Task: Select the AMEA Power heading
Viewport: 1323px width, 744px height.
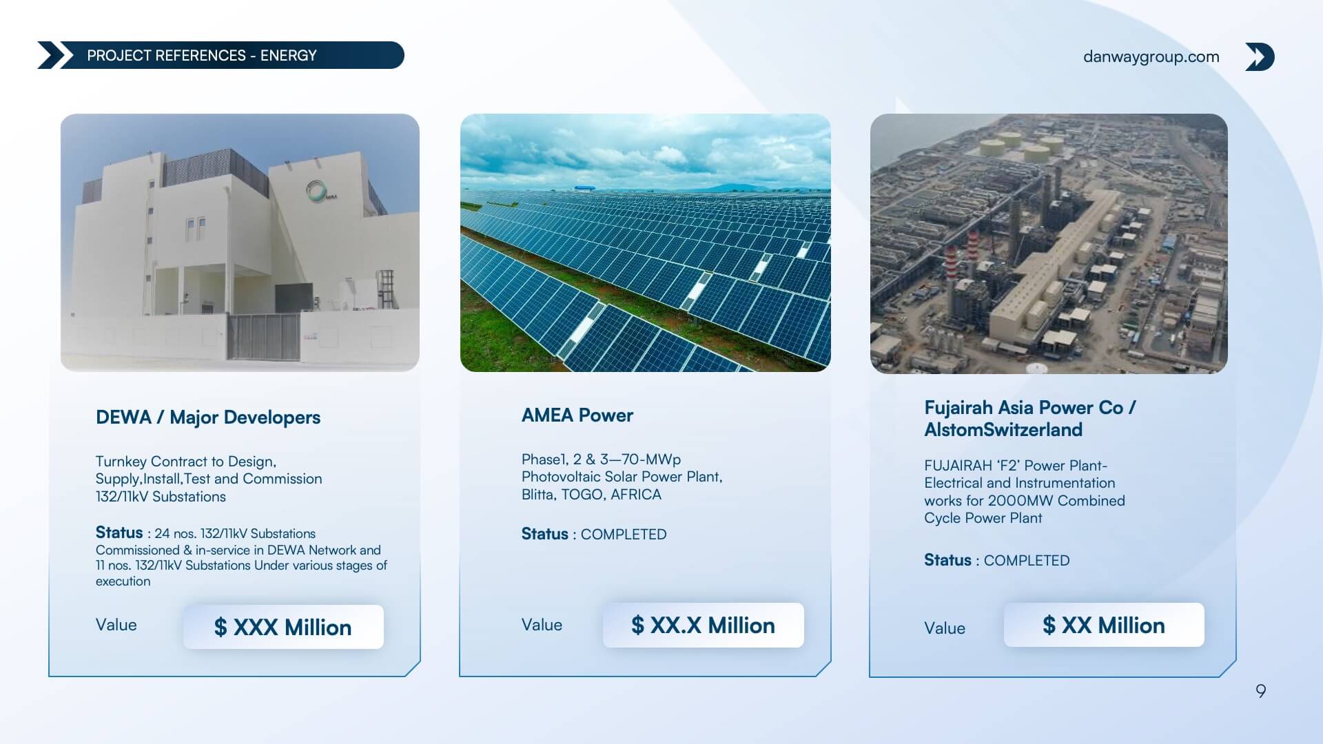Action: [x=577, y=415]
